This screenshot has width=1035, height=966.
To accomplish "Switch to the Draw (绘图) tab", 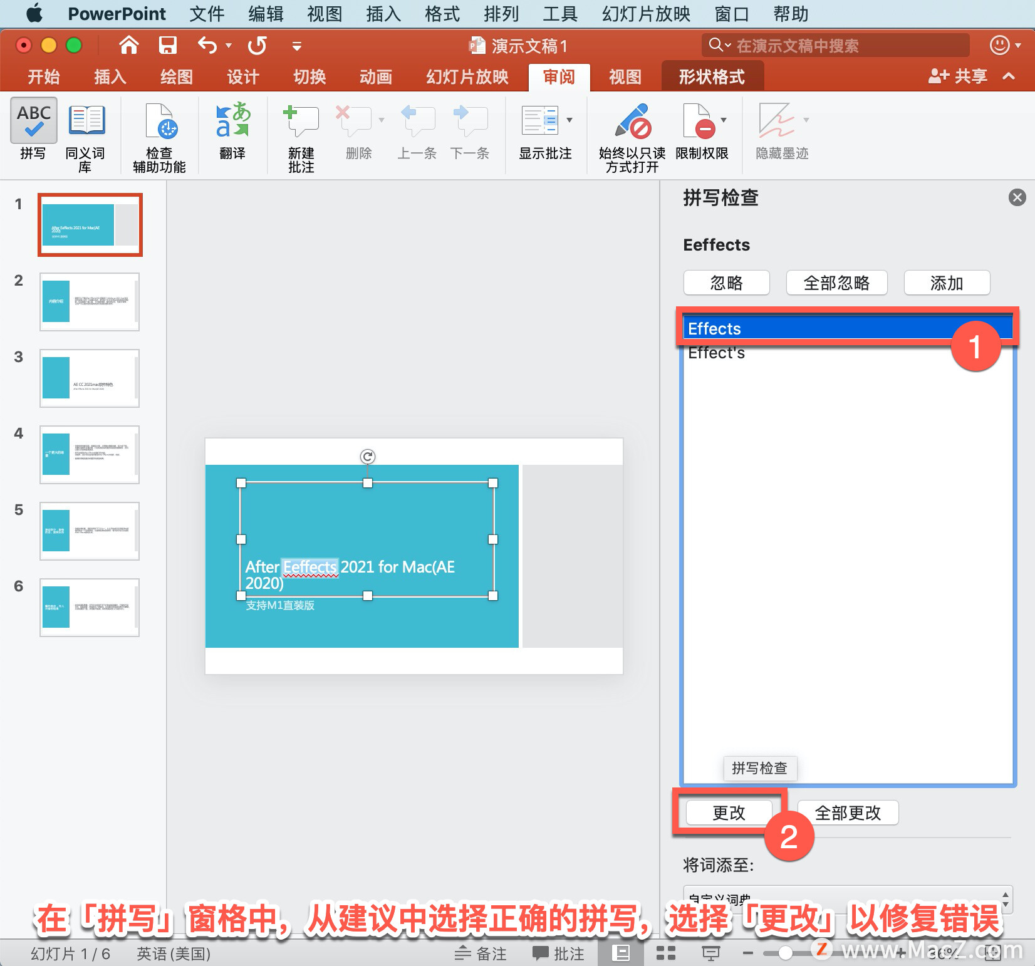I will 176,76.
